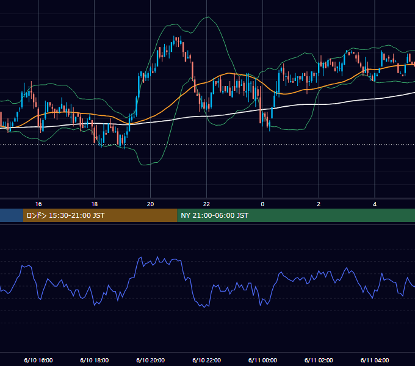Select the NY 21:00-06:00 JST session bar
This screenshot has height=366, width=415.
296,215
